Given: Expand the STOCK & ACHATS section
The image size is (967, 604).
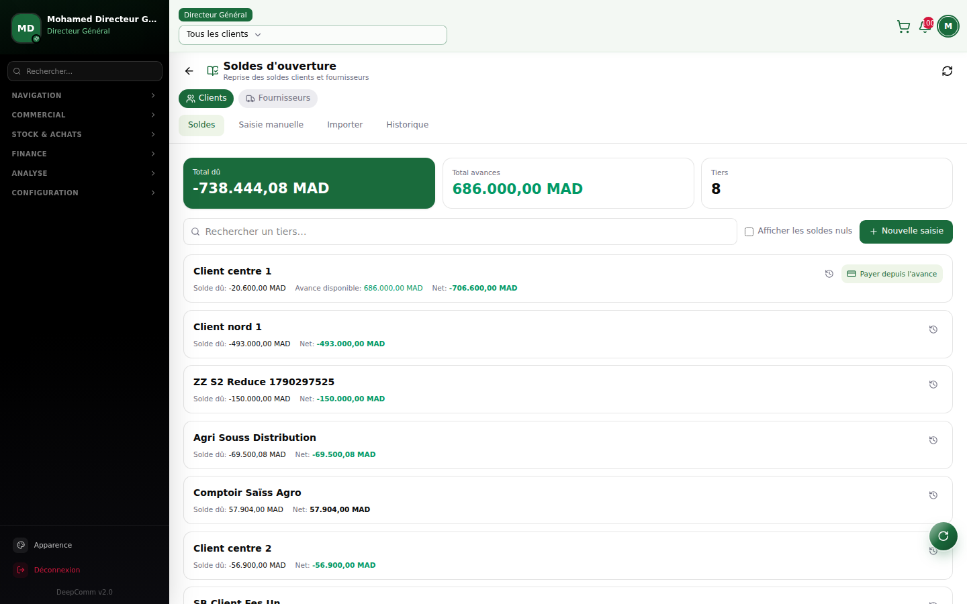Looking at the screenshot, I should [x=85, y=134].
